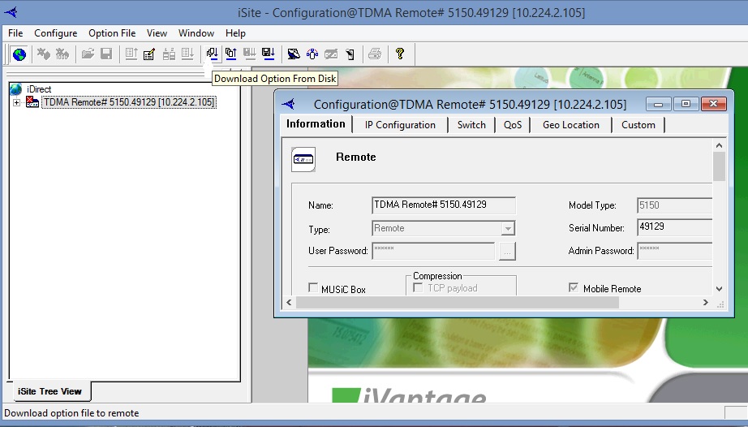The height and width of the screenshot is (427, 748).
Task: Switch to the Custom tab
Action: tap(638, 125)
